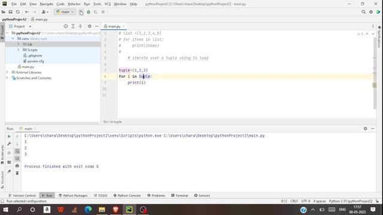Go to next highlighted warning arrow
The image size is (383, 215).
tap(373, 34)
